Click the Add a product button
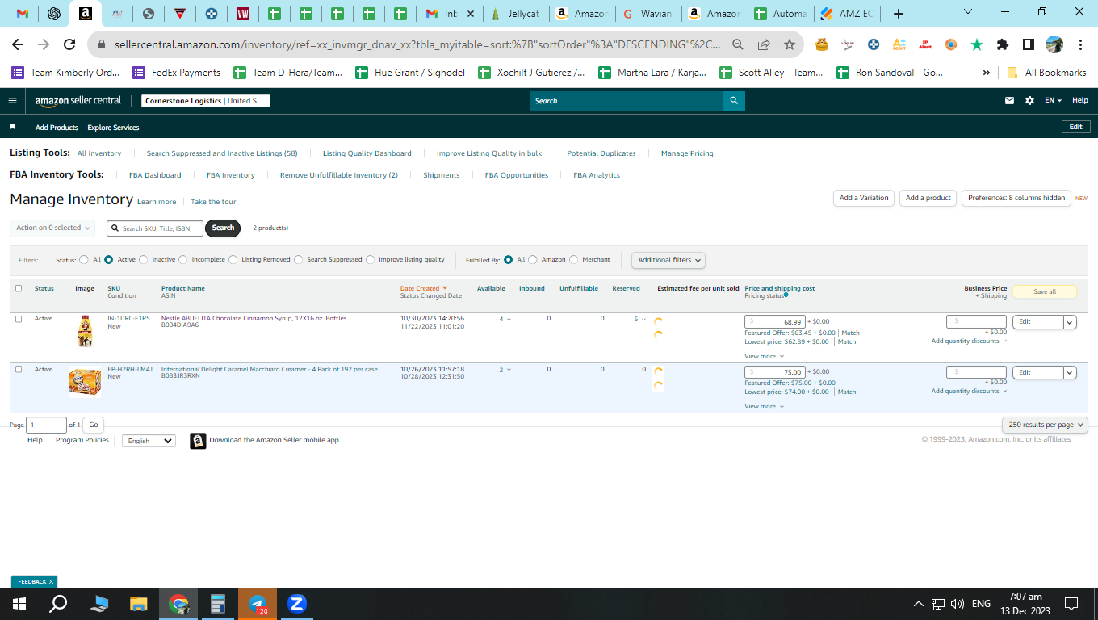This screenshot has width=1098, height=620. tap(928, 198)
